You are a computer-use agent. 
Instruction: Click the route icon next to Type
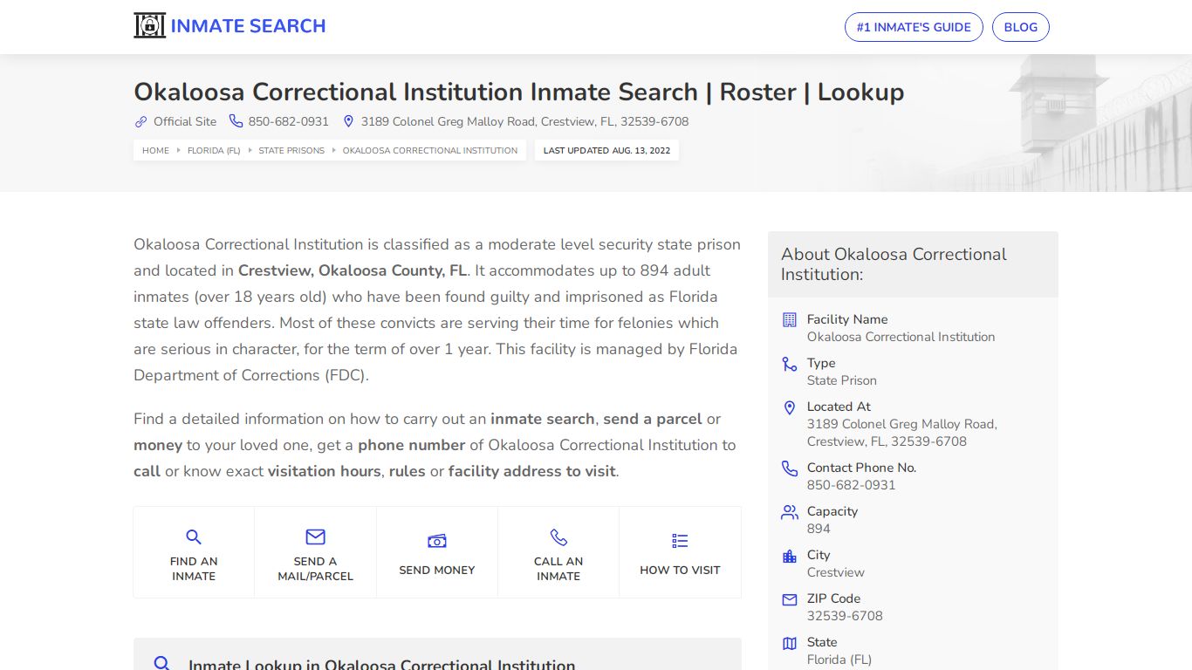point(790,364)
